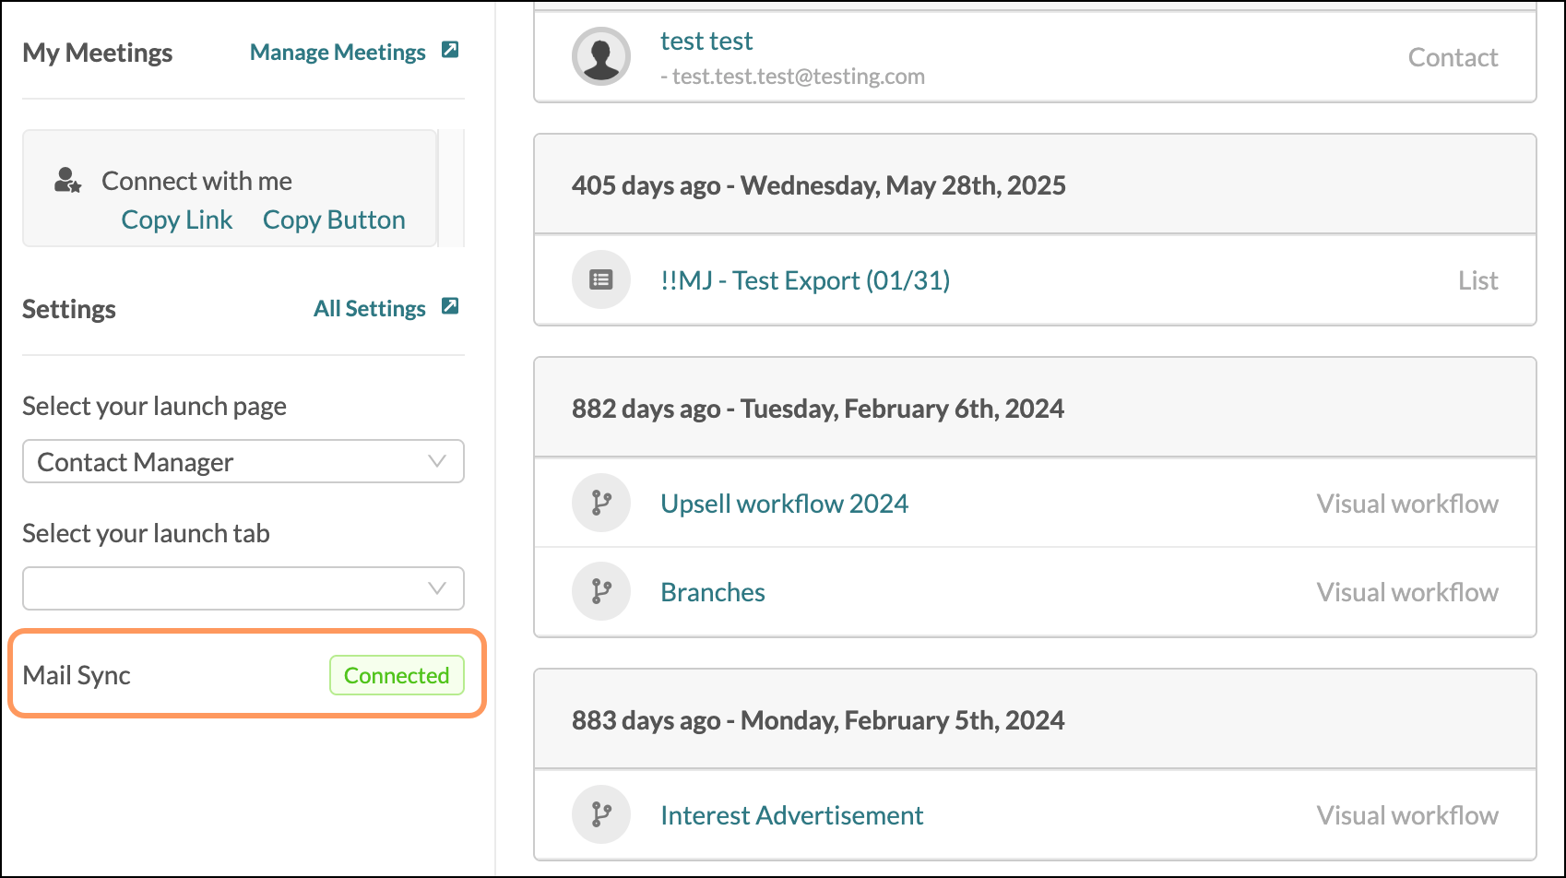Click the Connect with me person icon
Image resolution: width=1566 pixels, height=878 pixels.
click(67, 180)
